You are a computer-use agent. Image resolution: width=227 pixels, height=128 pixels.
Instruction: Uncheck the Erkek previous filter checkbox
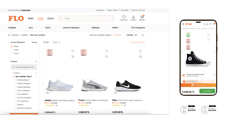[x=12, y=46]
